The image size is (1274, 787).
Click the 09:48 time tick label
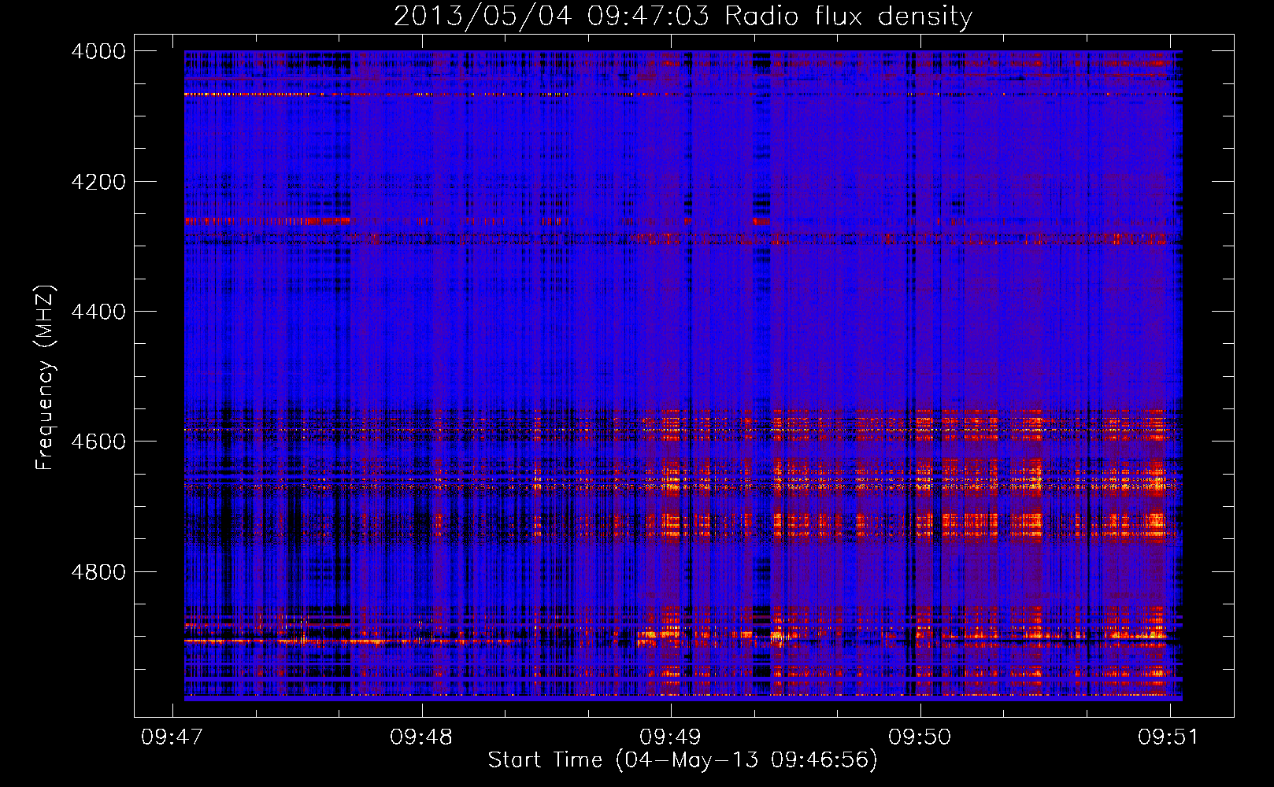point(421,737)
